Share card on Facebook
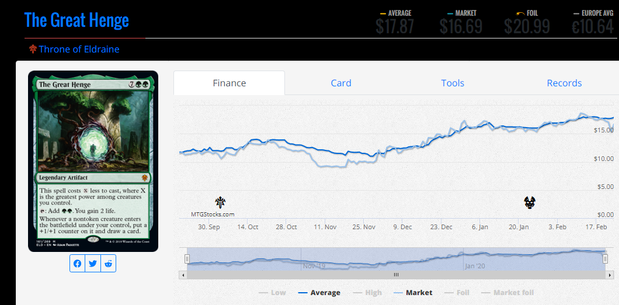The image size is (619, 305). (x=78, y=264)
